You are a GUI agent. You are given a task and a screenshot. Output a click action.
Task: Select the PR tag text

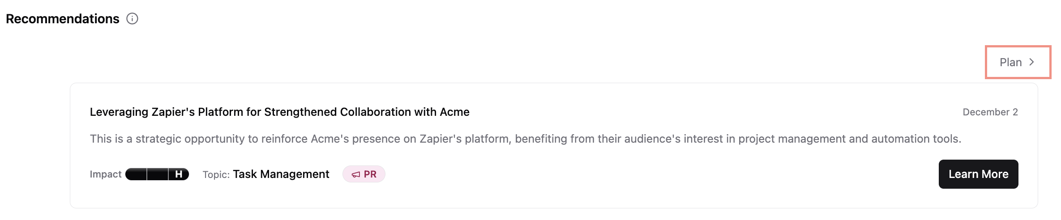370,174
